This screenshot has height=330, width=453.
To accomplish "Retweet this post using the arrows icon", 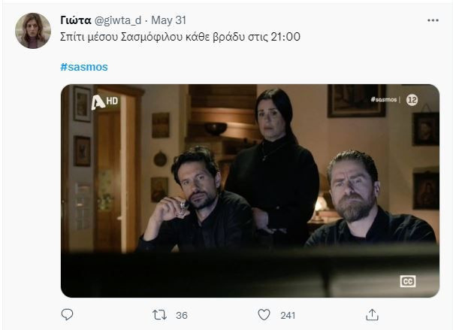I will coord(159,315).
